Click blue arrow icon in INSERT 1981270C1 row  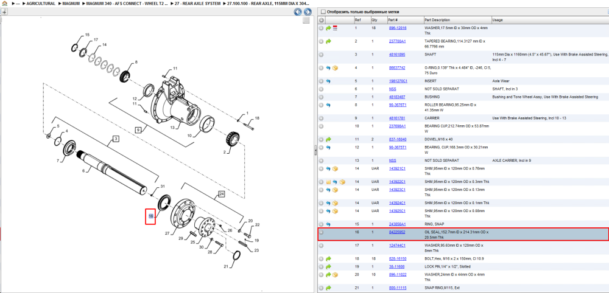pos(328,81)
